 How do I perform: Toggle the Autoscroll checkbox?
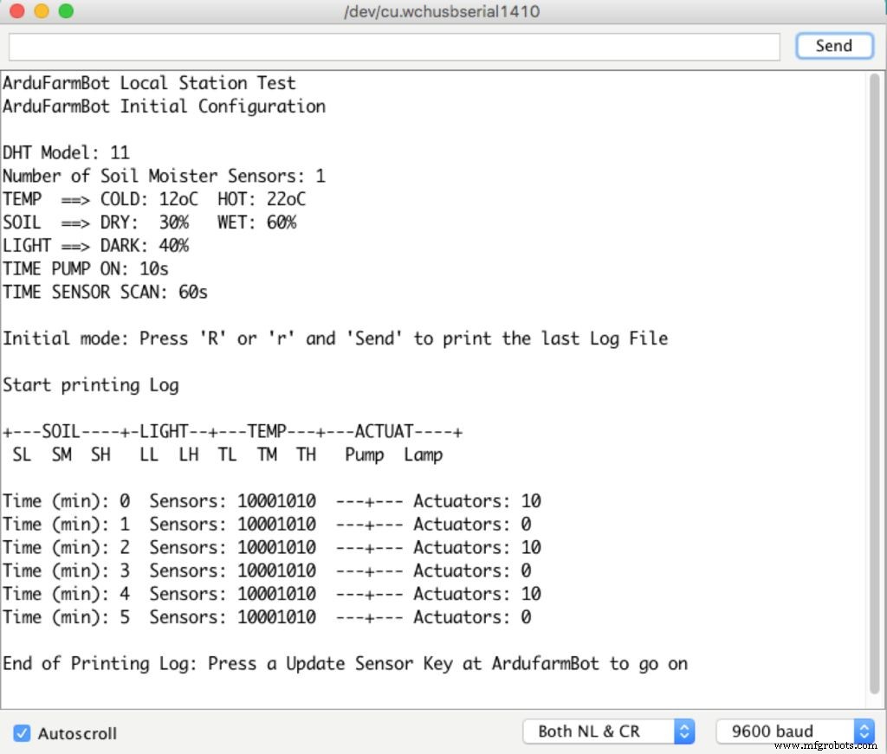(x=22, y=733)
